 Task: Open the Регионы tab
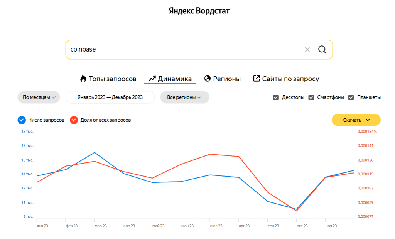(x=227, y=79)
